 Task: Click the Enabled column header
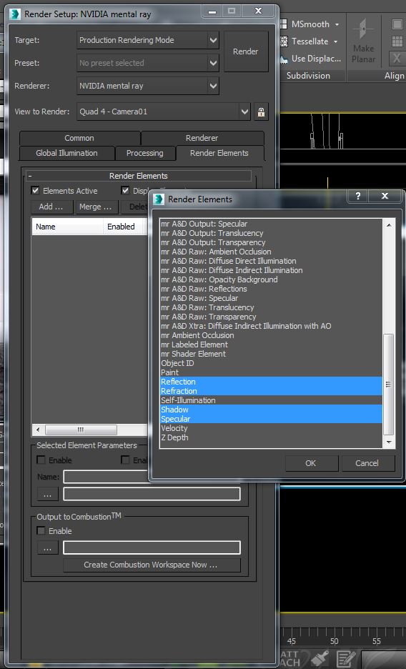[x=124, y=227]
